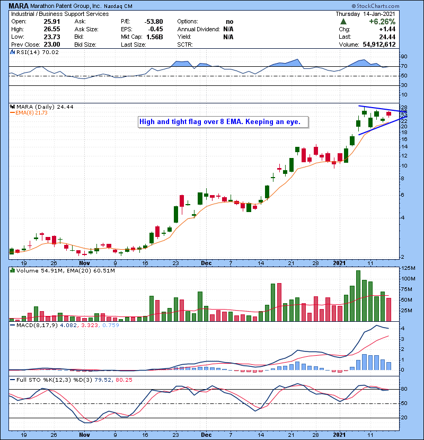The height and width of the screenshot is (440, 424).
Task: Click the orange EMA(8) legend line marker
Action: point(12,113)
